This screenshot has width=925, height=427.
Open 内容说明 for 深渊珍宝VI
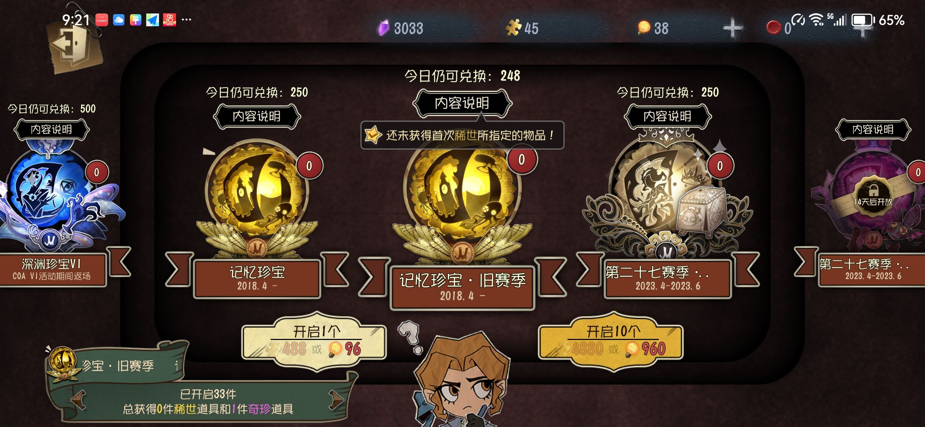click(x=52, y=130)
